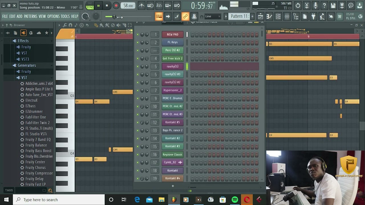Viewport: 365px width, 205px height.
Task: Open the browser starred favorites tab
Action: pos(46,33)
